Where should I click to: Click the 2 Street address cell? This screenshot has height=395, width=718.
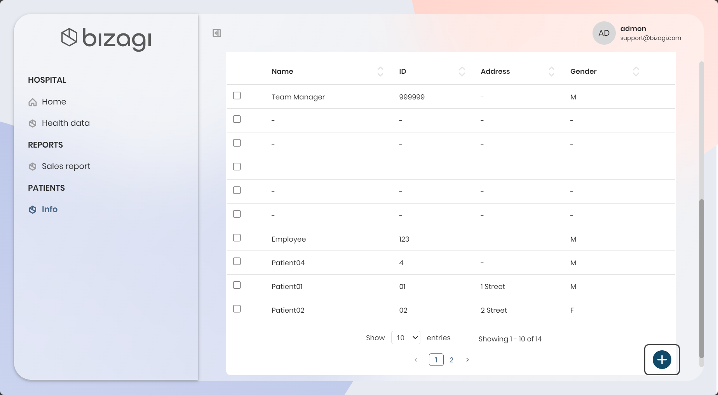(x=494, y=310)
